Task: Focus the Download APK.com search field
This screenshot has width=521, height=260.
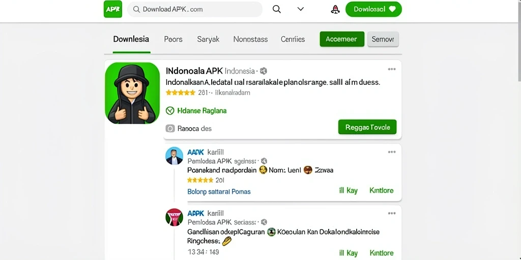Action: 195,9
